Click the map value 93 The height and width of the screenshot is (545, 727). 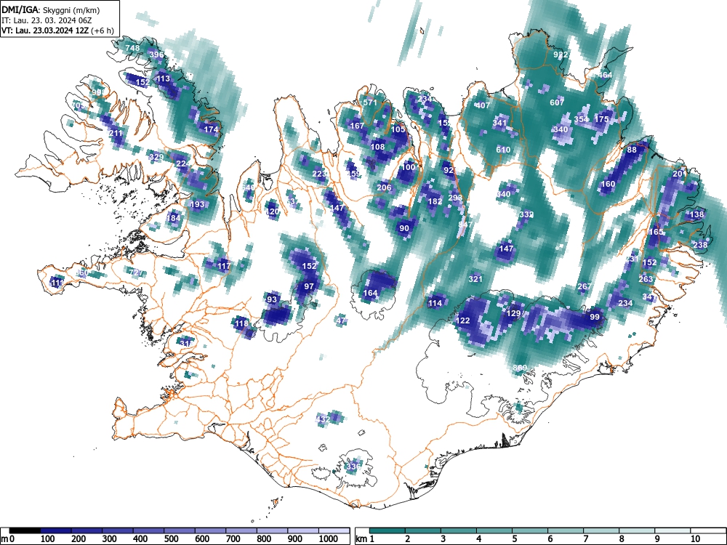272,299
